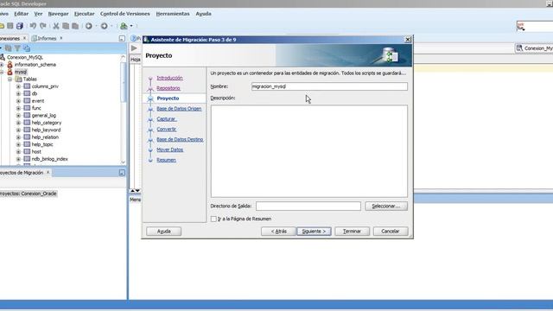Screen dimensions: 553x311
Task: Click the refresh connections icon in Conexiones panel
Action: (x=8, y=48)
